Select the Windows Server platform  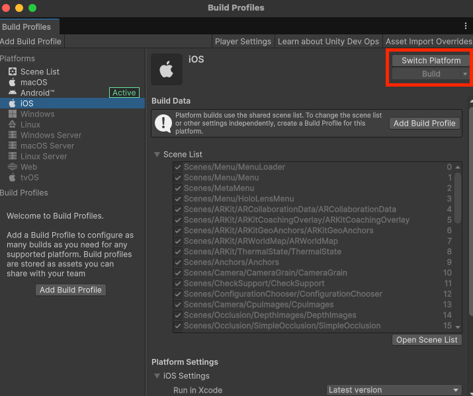click(72, 135)
